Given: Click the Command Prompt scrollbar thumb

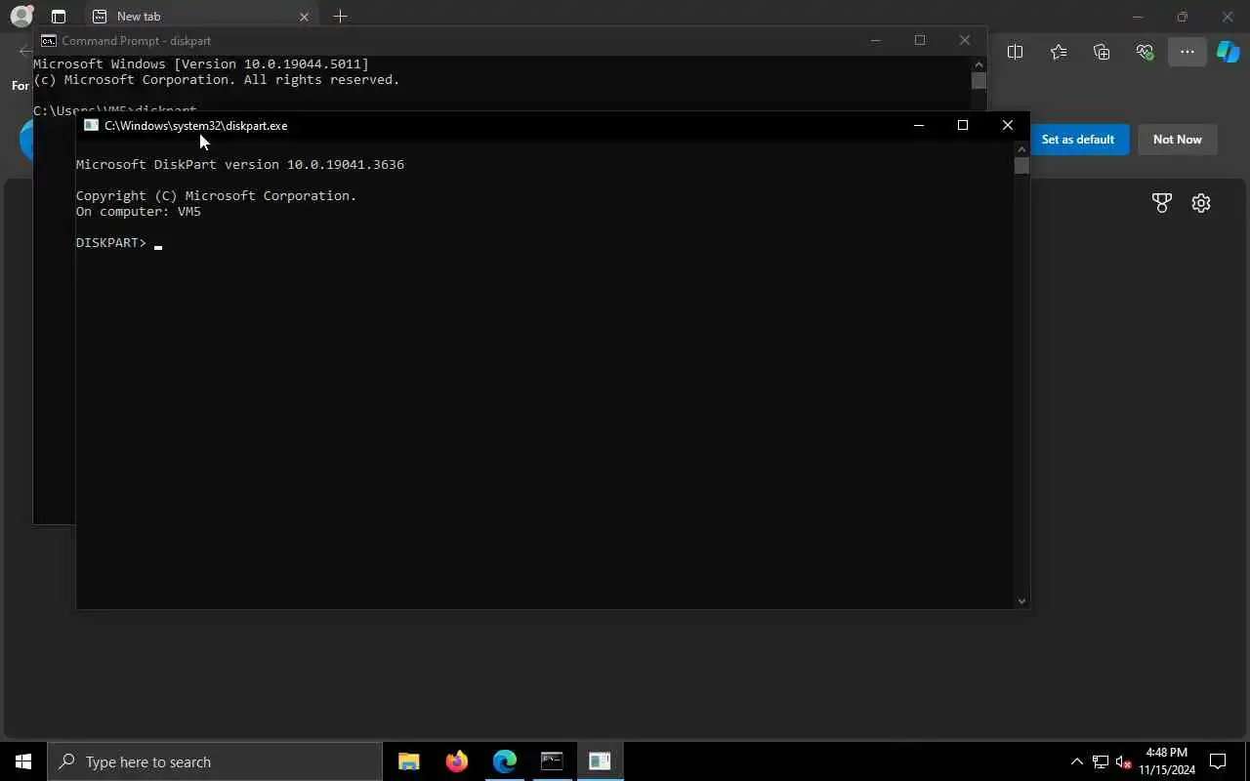Looking at the screenshot, I should tap(979, 81).
